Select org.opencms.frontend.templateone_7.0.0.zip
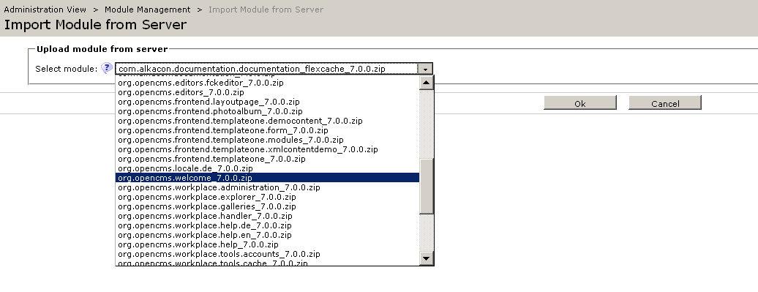 (267, 159)
